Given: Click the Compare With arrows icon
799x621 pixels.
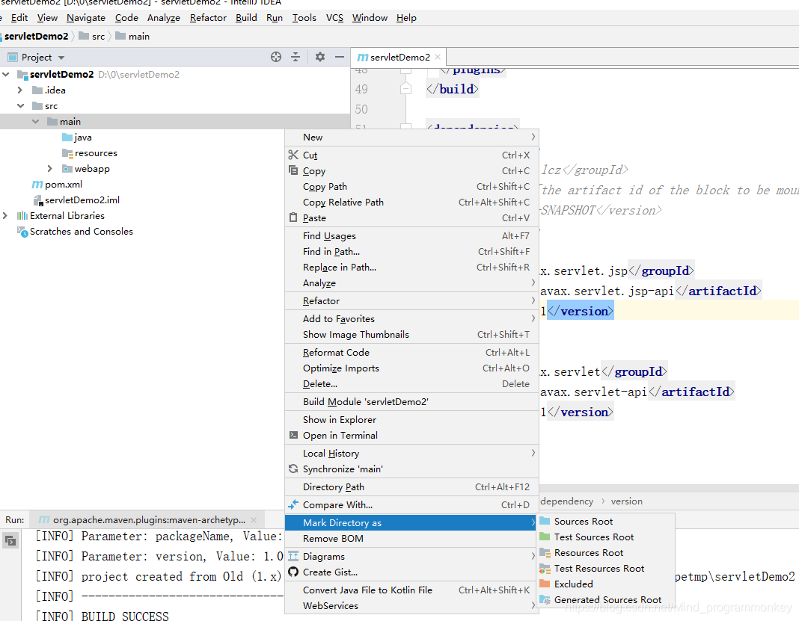Looking at the screenshot, I should pos(293,504).
